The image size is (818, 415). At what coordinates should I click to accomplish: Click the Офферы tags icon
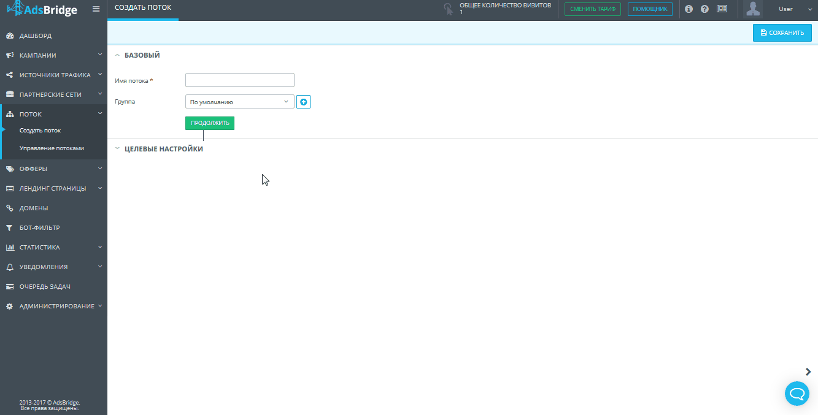(x=10, y=169)
